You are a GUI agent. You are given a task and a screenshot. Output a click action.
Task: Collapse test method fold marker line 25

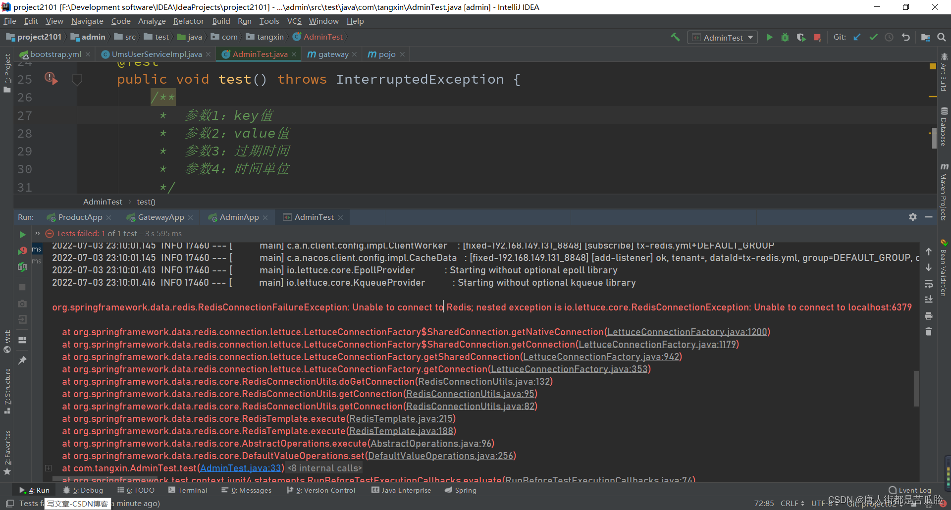pyautogui.click(x=77, y=79)
